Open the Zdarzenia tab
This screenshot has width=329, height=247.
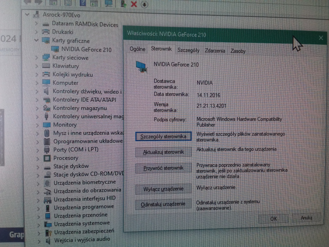pyautogui.click(x=215, y=50)
